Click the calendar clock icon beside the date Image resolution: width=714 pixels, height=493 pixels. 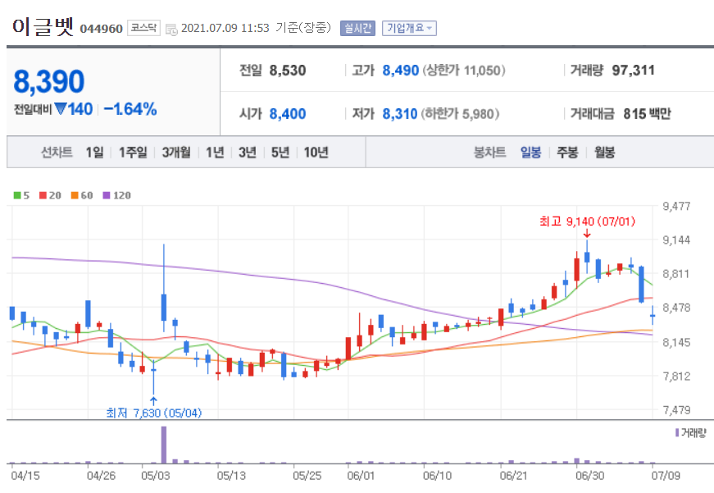point(171,30)
